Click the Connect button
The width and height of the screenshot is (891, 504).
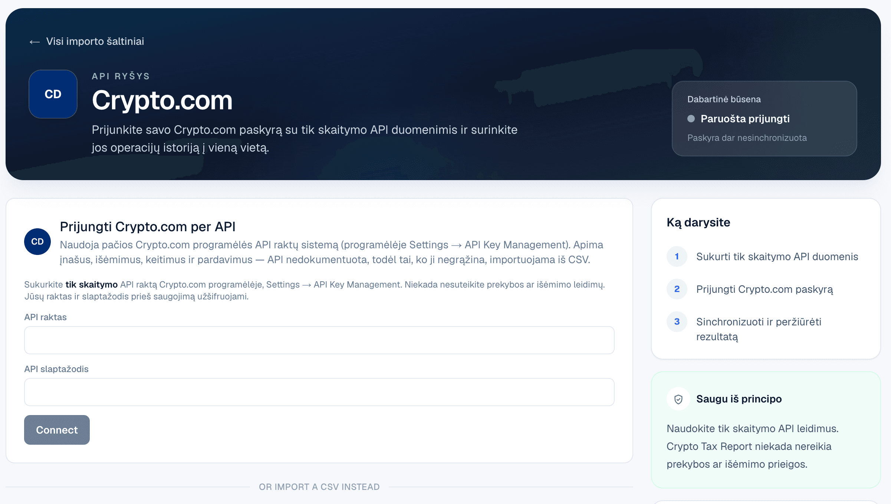[x=57, y=430]
